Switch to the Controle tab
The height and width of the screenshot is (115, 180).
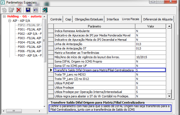[56, 20]
